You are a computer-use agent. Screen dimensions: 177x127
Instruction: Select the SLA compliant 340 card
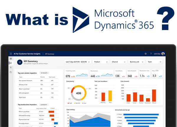point(132,74)
